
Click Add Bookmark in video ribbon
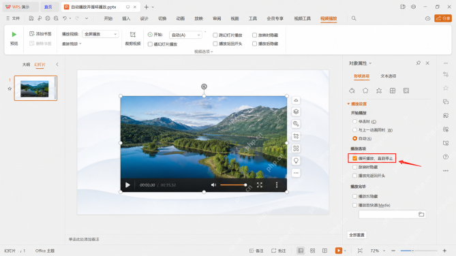[40, 34]
